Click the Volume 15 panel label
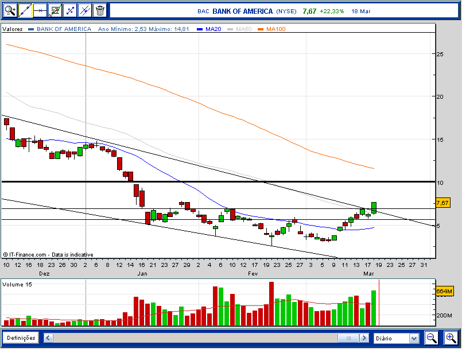The height and width of the screenshot is (349, 462). [x=17, y=285]
